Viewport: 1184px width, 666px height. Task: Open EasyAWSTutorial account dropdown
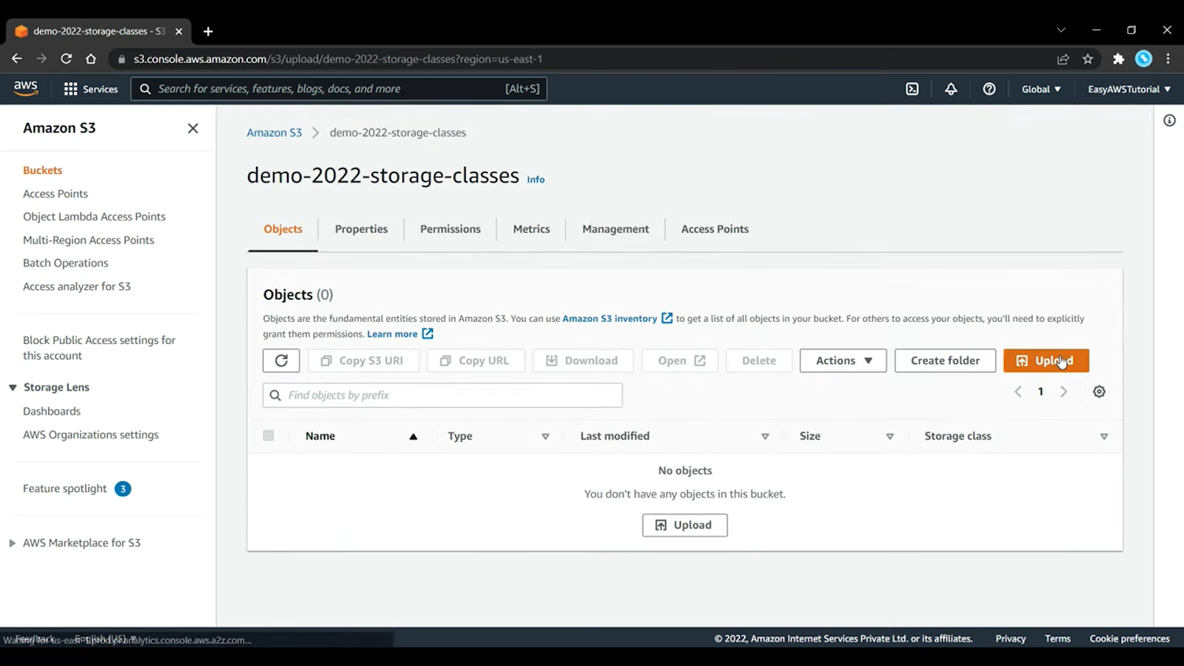[1129, 89]
